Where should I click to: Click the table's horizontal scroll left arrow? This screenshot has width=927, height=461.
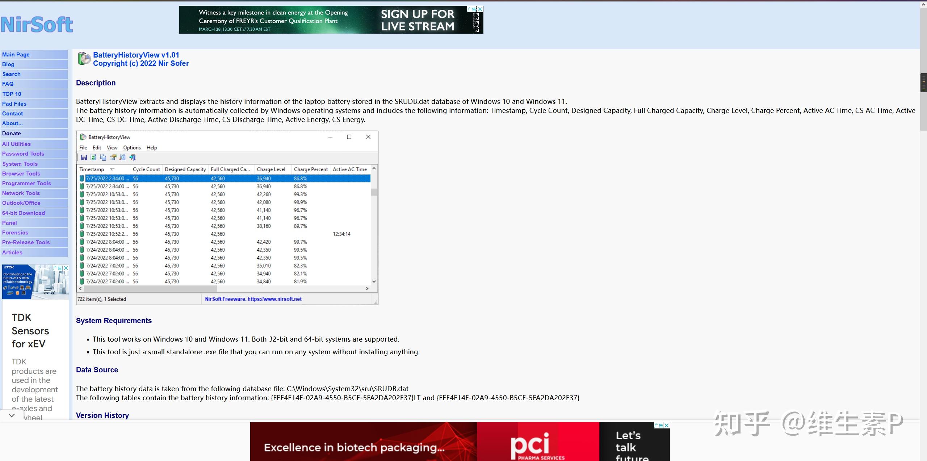click(81, 289)
